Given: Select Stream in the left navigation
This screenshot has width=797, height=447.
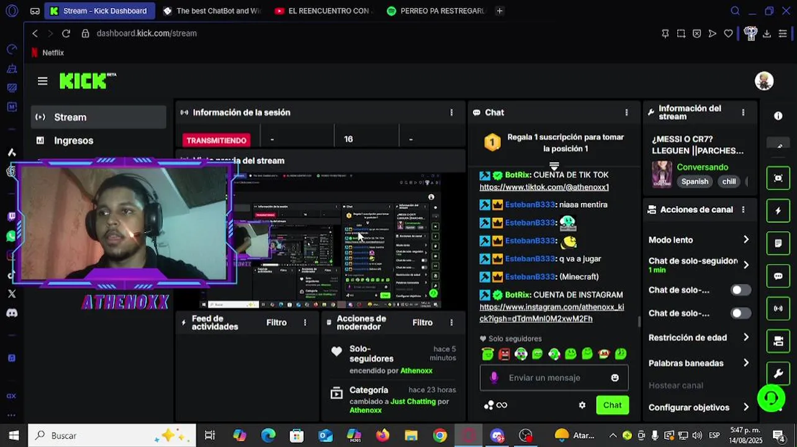Looking at the screenshot, I should pyautogui.click(x=99, y=117).
